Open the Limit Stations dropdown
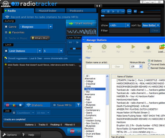 [40, 51]
